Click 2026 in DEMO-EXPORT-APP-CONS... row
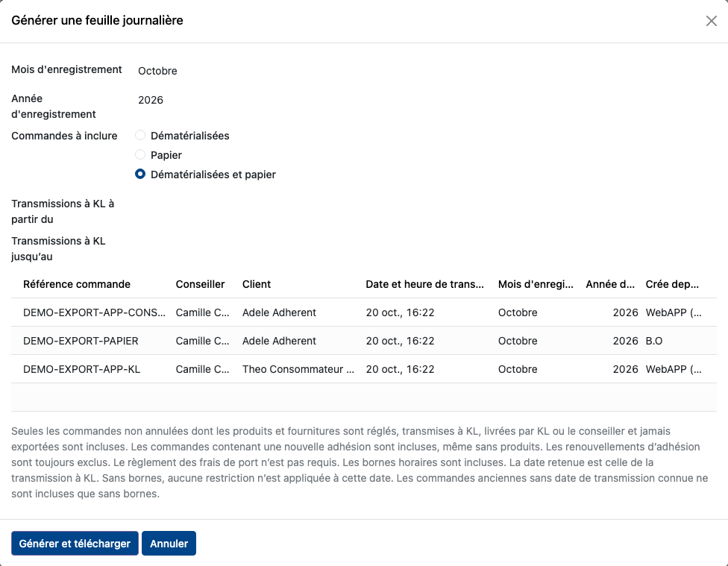The image size is (728, 566). tap(625, 312)
